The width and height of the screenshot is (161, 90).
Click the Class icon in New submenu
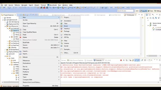click(x=62, y=23)
